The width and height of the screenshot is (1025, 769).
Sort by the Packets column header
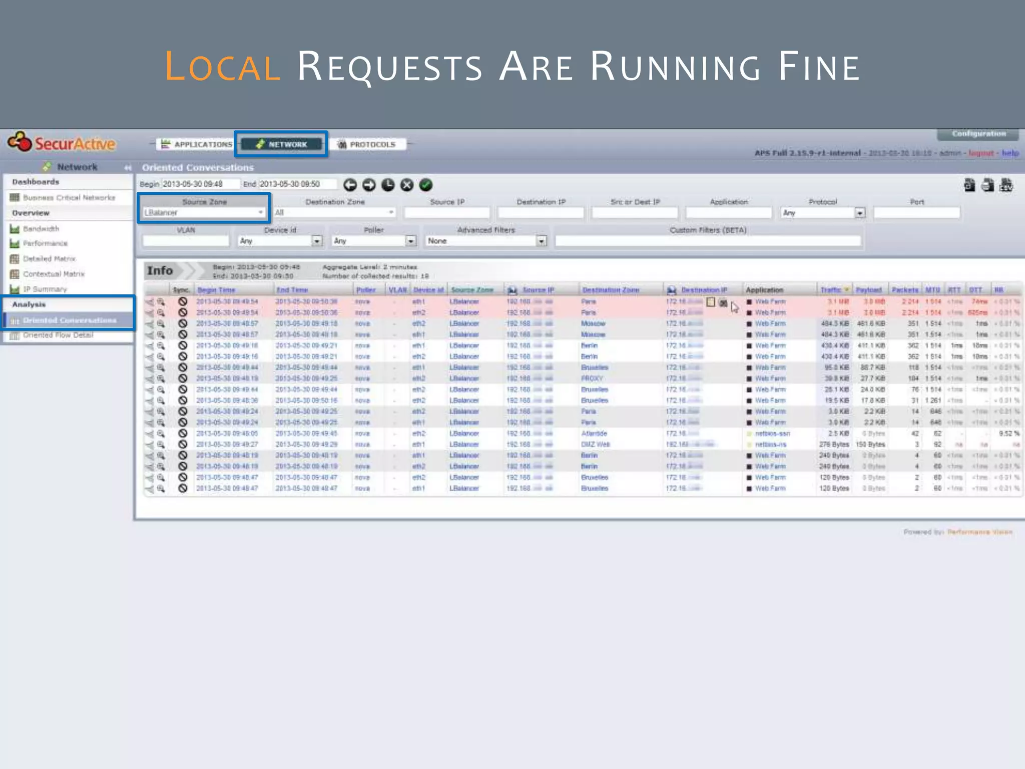[905, 290]
